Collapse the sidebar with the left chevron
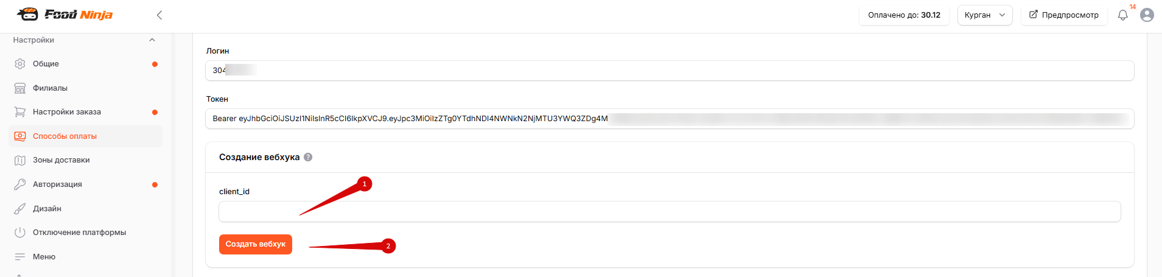 coord(159,15)
